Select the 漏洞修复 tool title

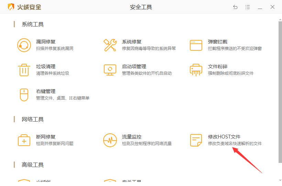point(46,42)
